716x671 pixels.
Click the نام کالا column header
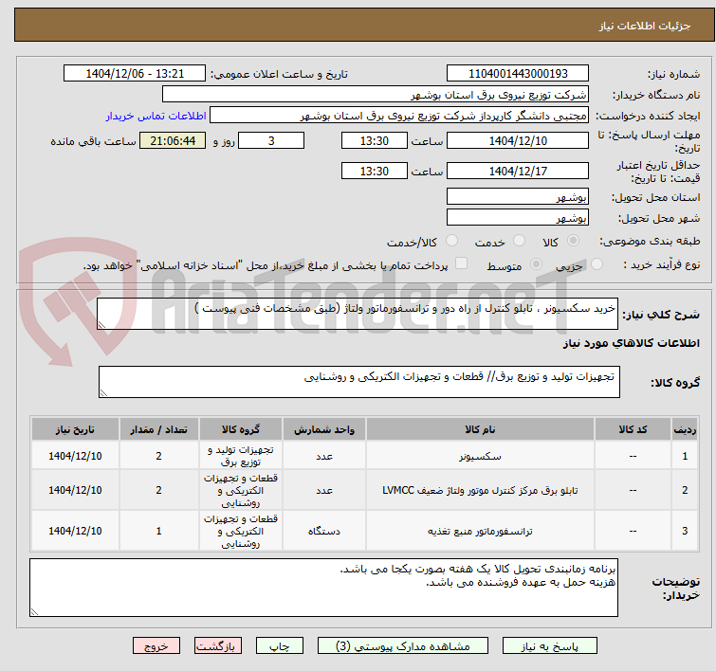click(480, 429)
